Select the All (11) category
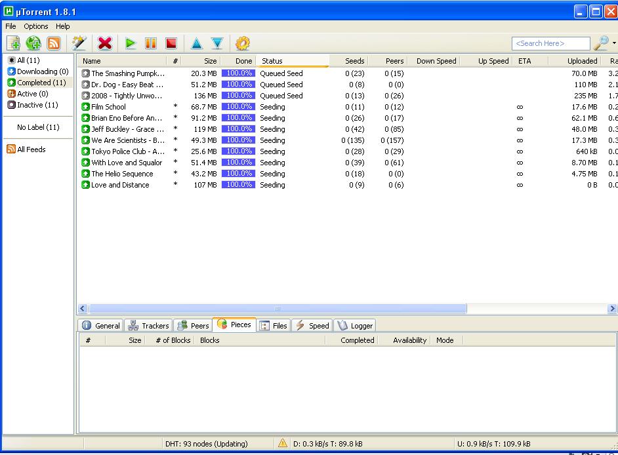618x455 pixels. [x=24, y=60]
